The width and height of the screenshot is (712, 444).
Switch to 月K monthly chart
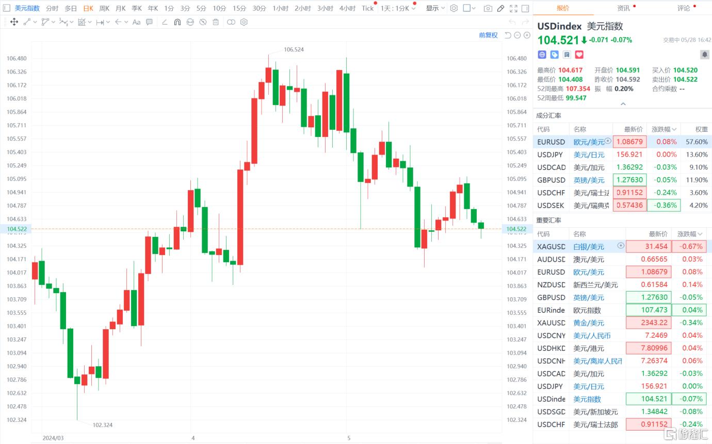pyautogui.click(x=120, y=8)
